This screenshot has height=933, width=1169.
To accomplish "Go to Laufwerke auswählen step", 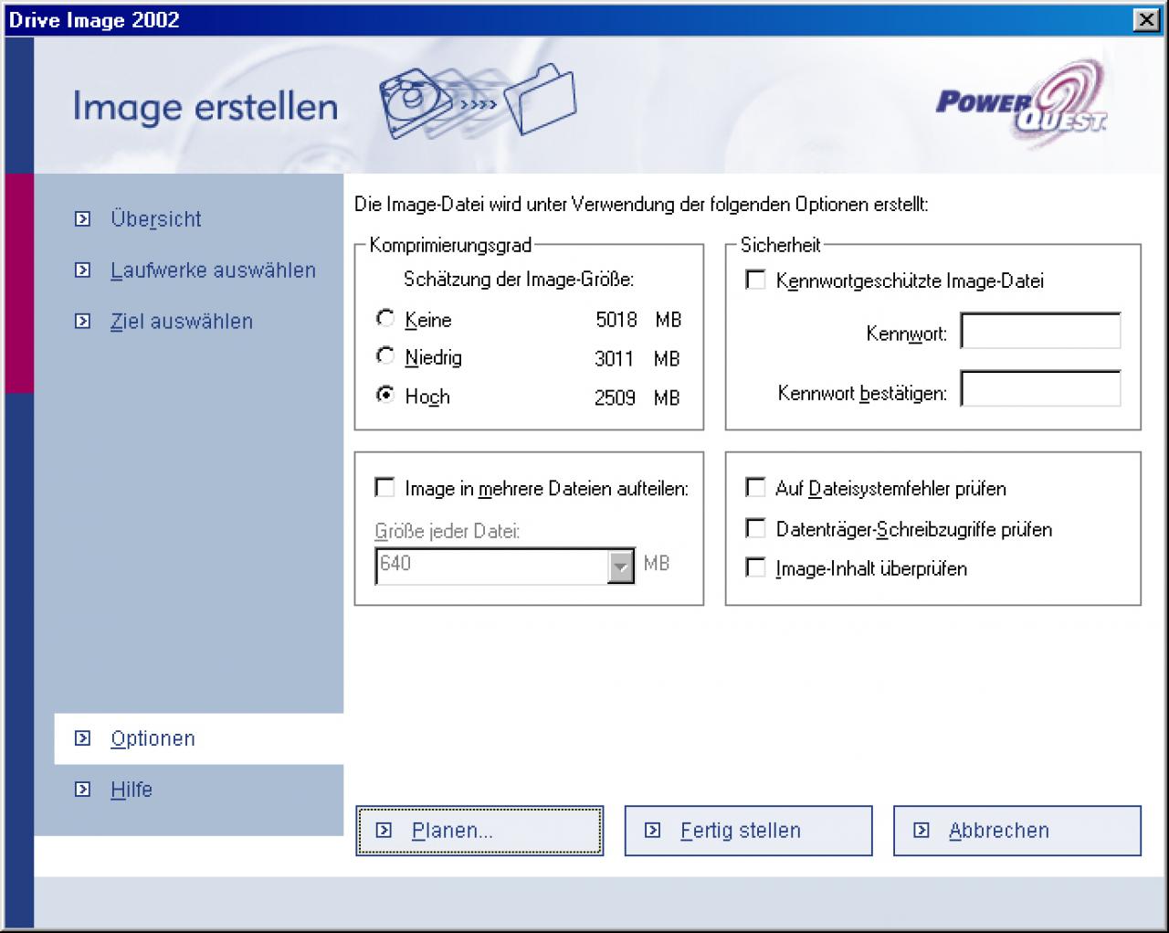I will [213, 270].
